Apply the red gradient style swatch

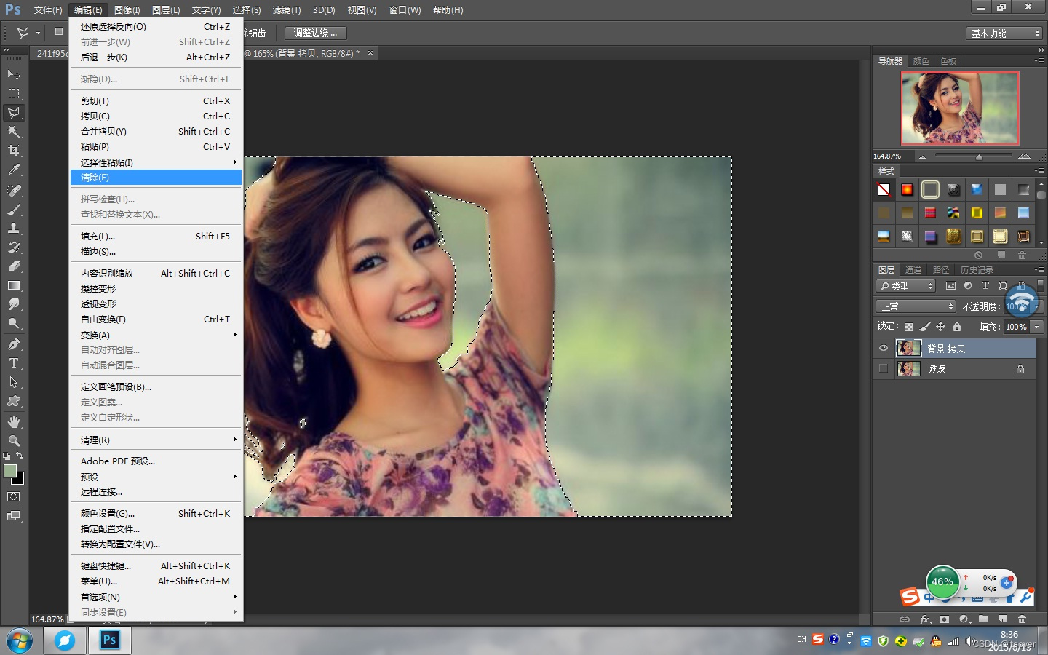coord(907,190)
